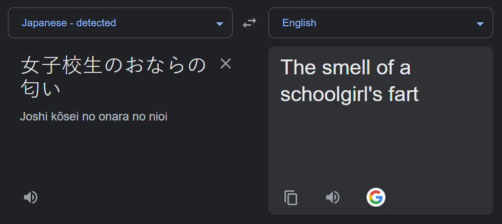The width and height of the screenshot is (502, 224).
Task: Expand the target language dropdown arrow
Action: tap(480, 23)
